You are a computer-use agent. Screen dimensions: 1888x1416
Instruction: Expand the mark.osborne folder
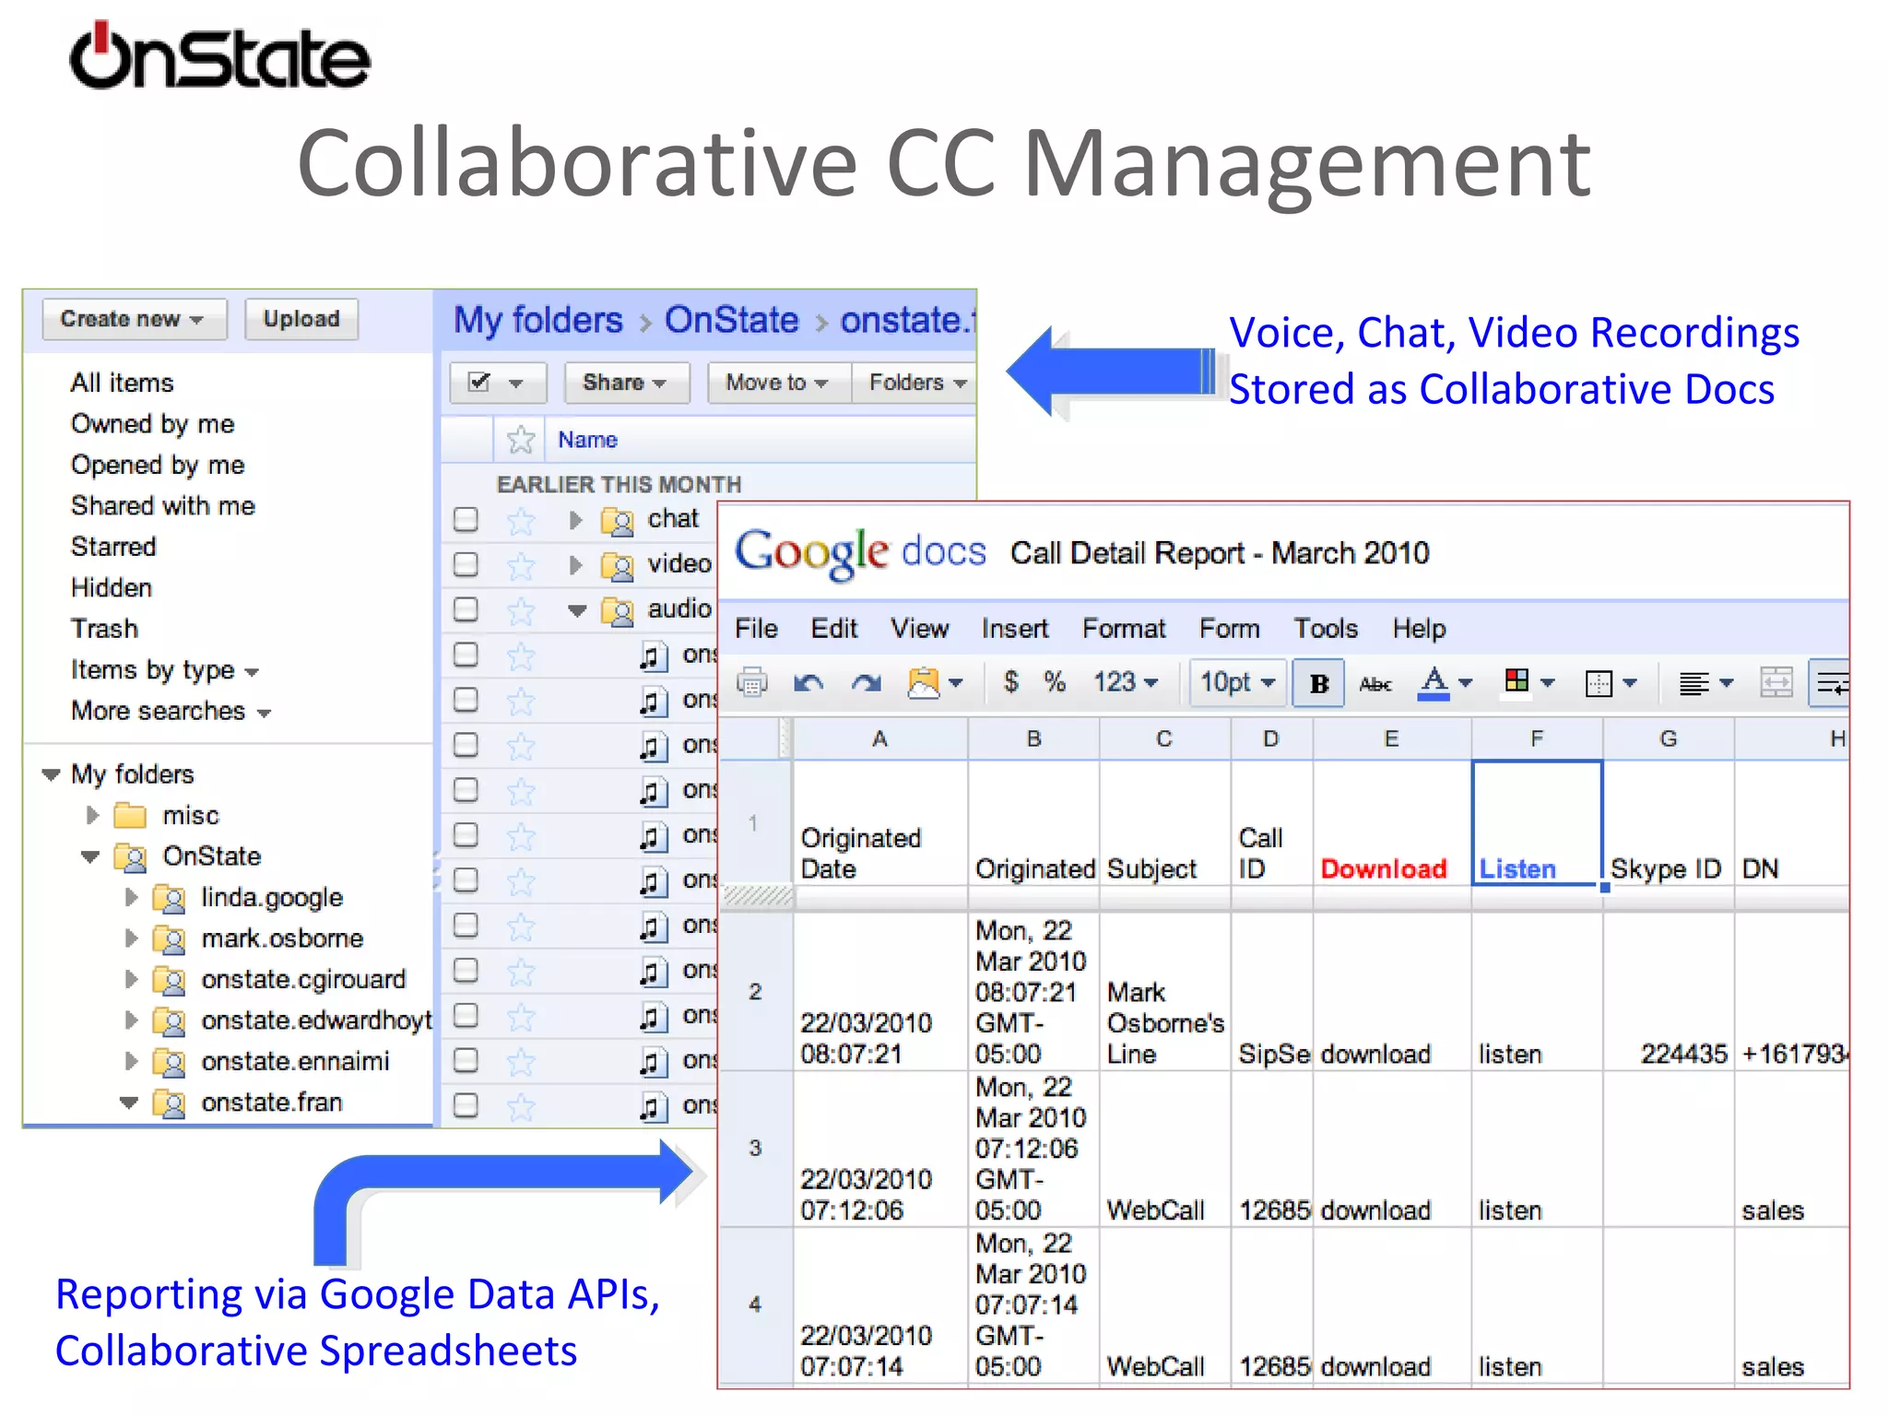(131, 938)
